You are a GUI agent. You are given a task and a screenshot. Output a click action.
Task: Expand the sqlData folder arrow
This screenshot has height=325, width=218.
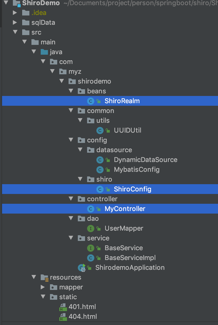(x=15, y=23)
